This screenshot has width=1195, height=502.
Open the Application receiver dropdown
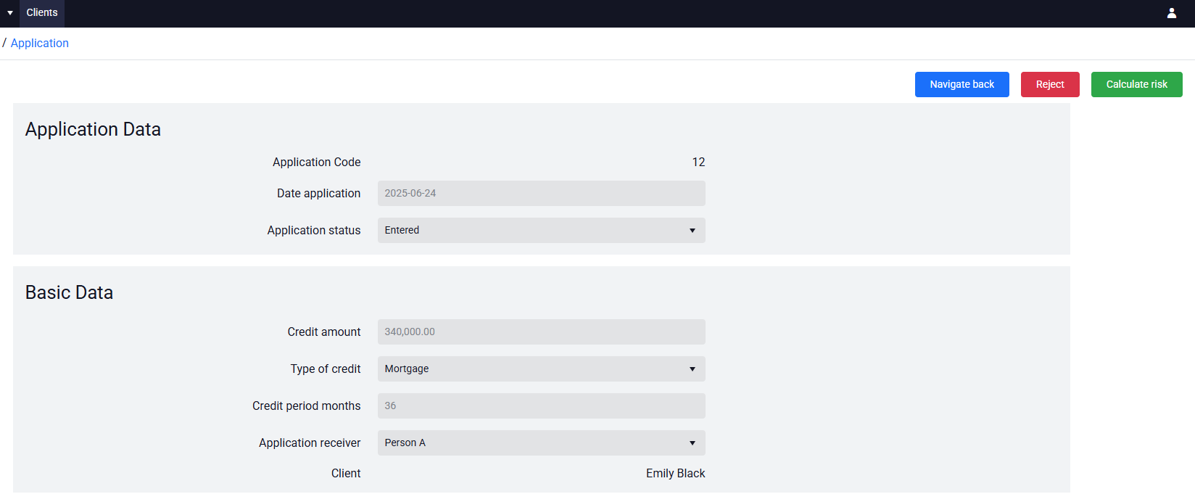(x=542, y=443)
